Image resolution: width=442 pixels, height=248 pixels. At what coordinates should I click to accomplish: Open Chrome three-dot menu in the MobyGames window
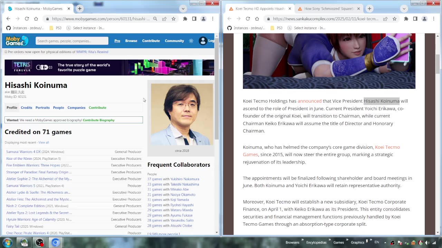(213, 19)
